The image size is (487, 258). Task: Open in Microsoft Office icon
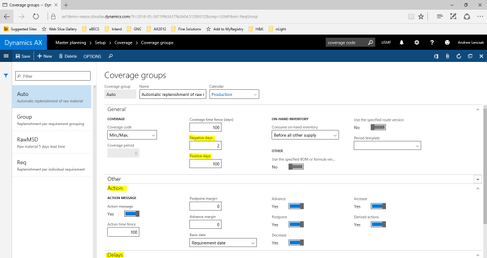(436, 56)
